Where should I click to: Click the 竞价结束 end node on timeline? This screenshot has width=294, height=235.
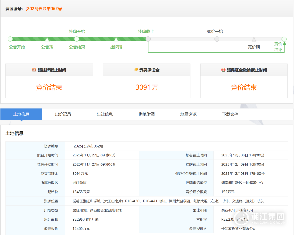[x=284, y=39]
